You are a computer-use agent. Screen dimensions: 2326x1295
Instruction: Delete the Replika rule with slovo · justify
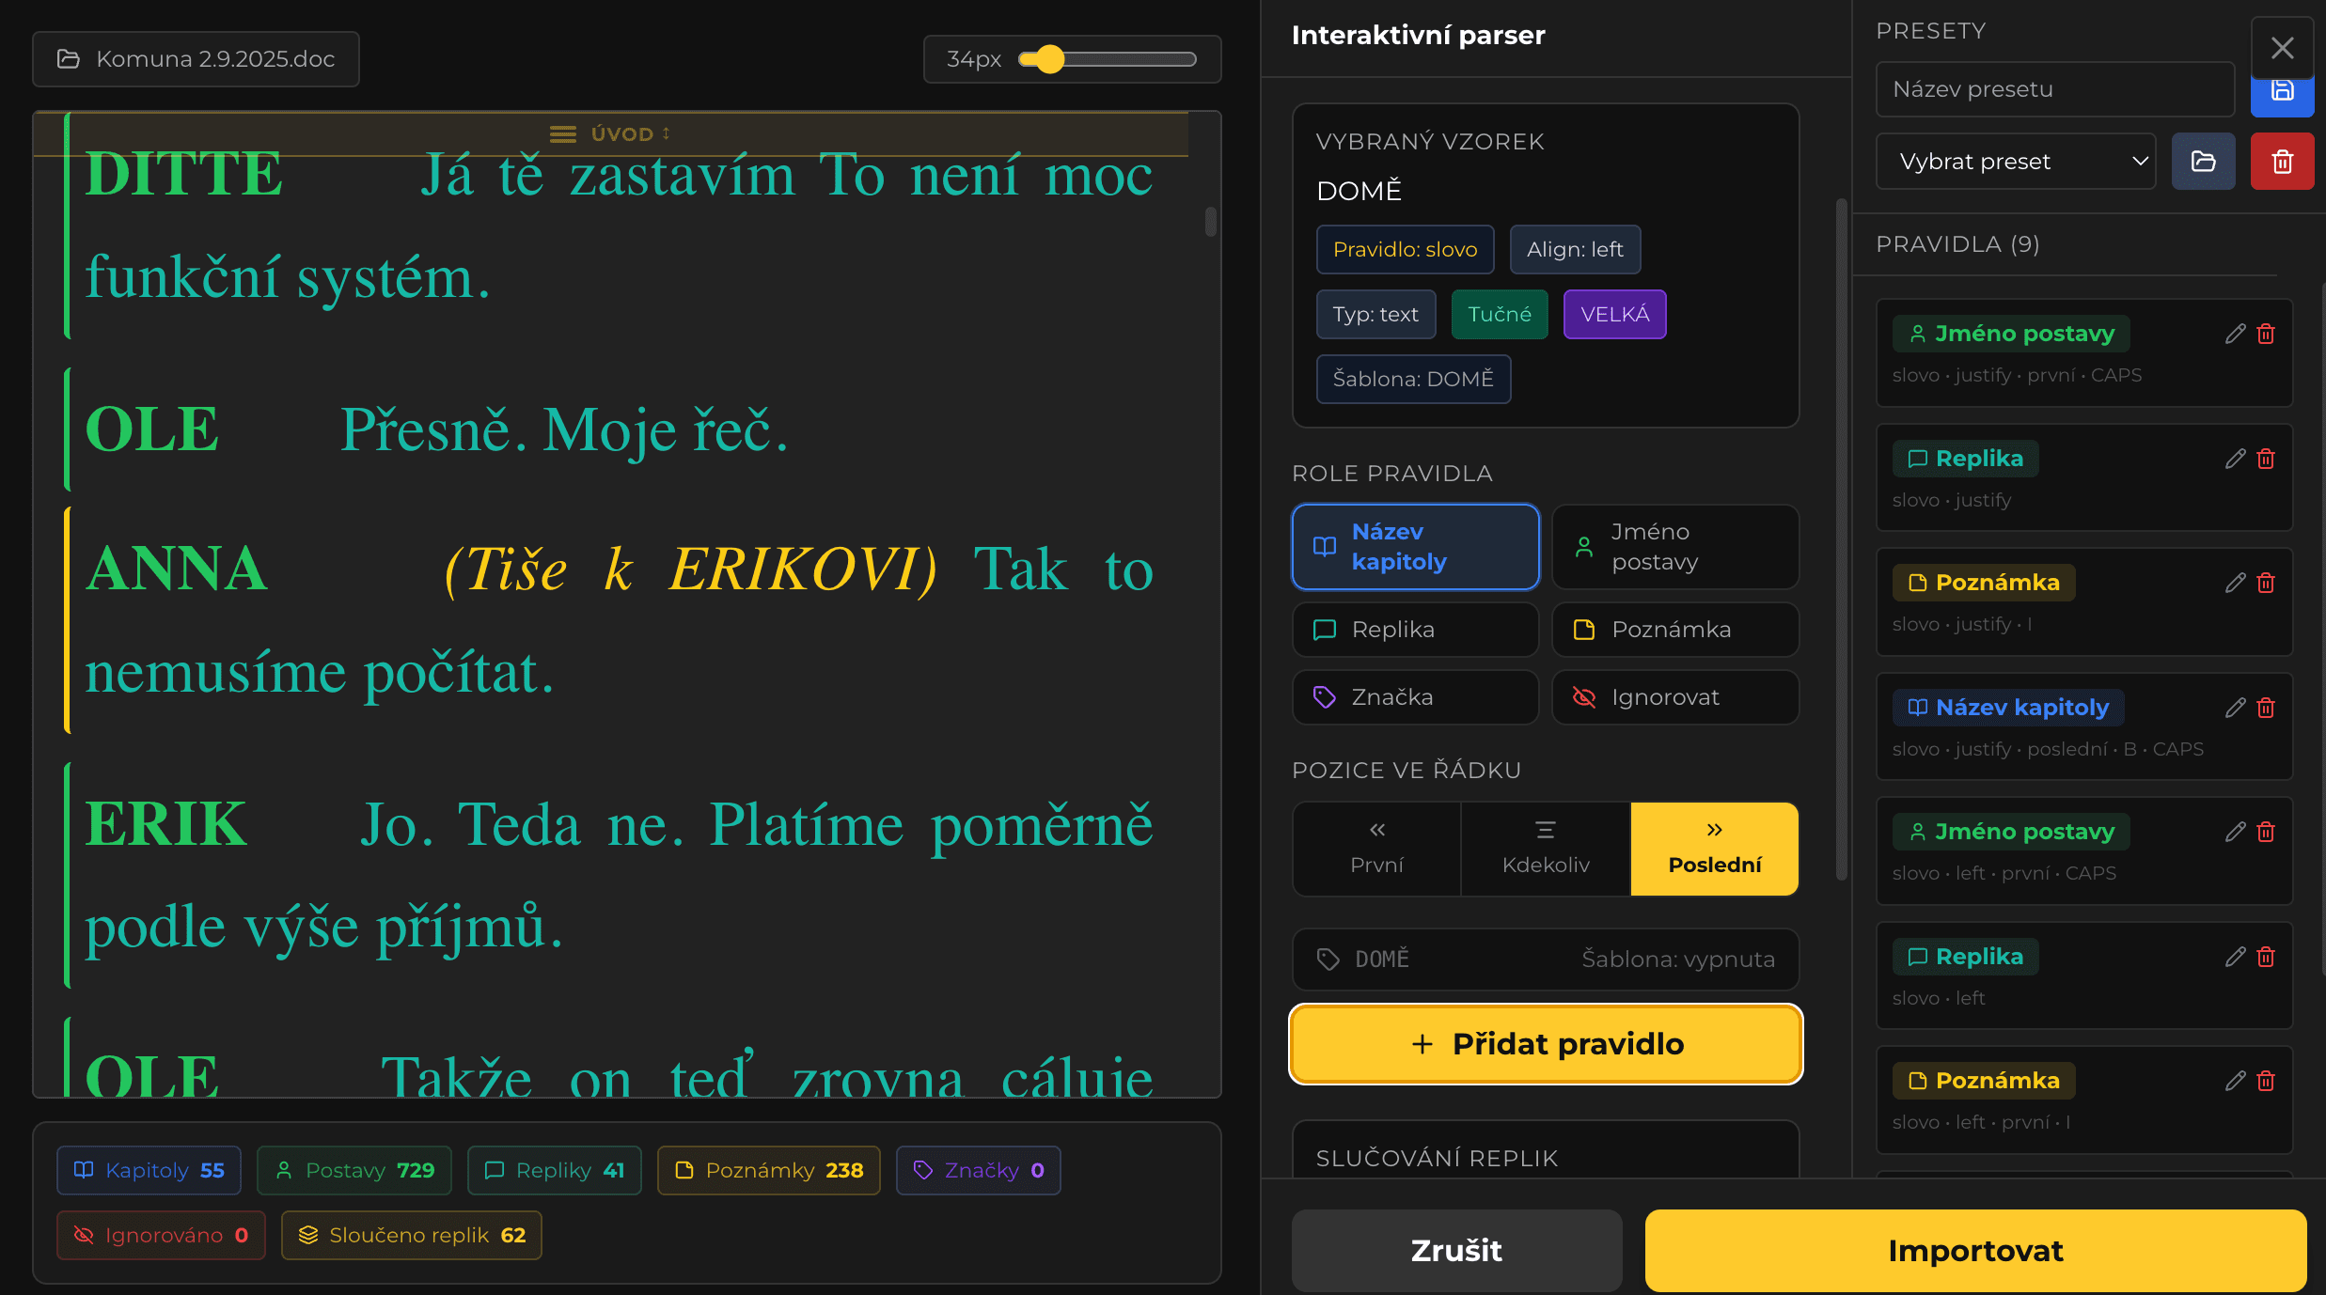(2266, 459)
